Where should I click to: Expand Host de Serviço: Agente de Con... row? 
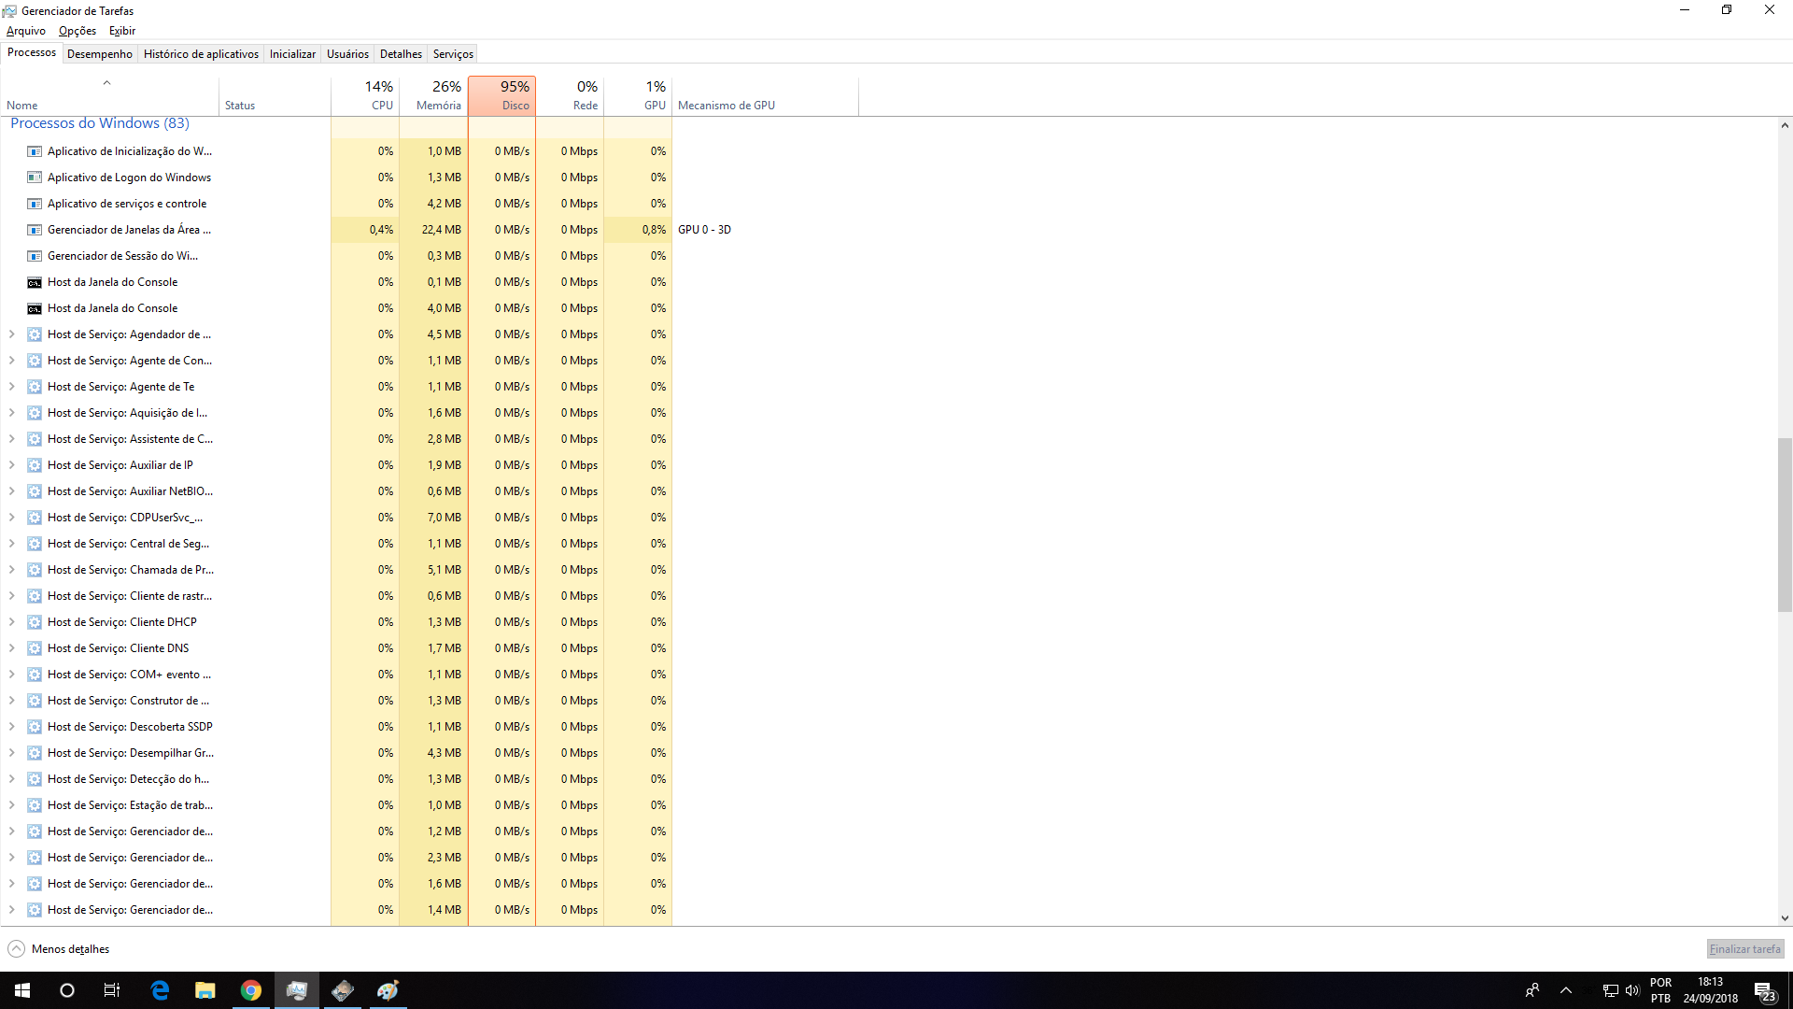pos(11,361)
